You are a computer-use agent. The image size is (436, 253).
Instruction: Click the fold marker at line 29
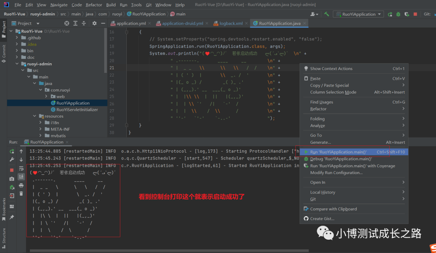(126, 125)
